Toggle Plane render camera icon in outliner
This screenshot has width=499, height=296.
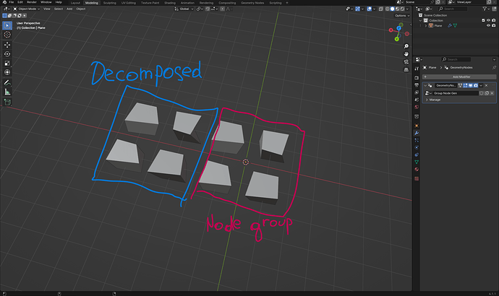click(x=494, y=25)
